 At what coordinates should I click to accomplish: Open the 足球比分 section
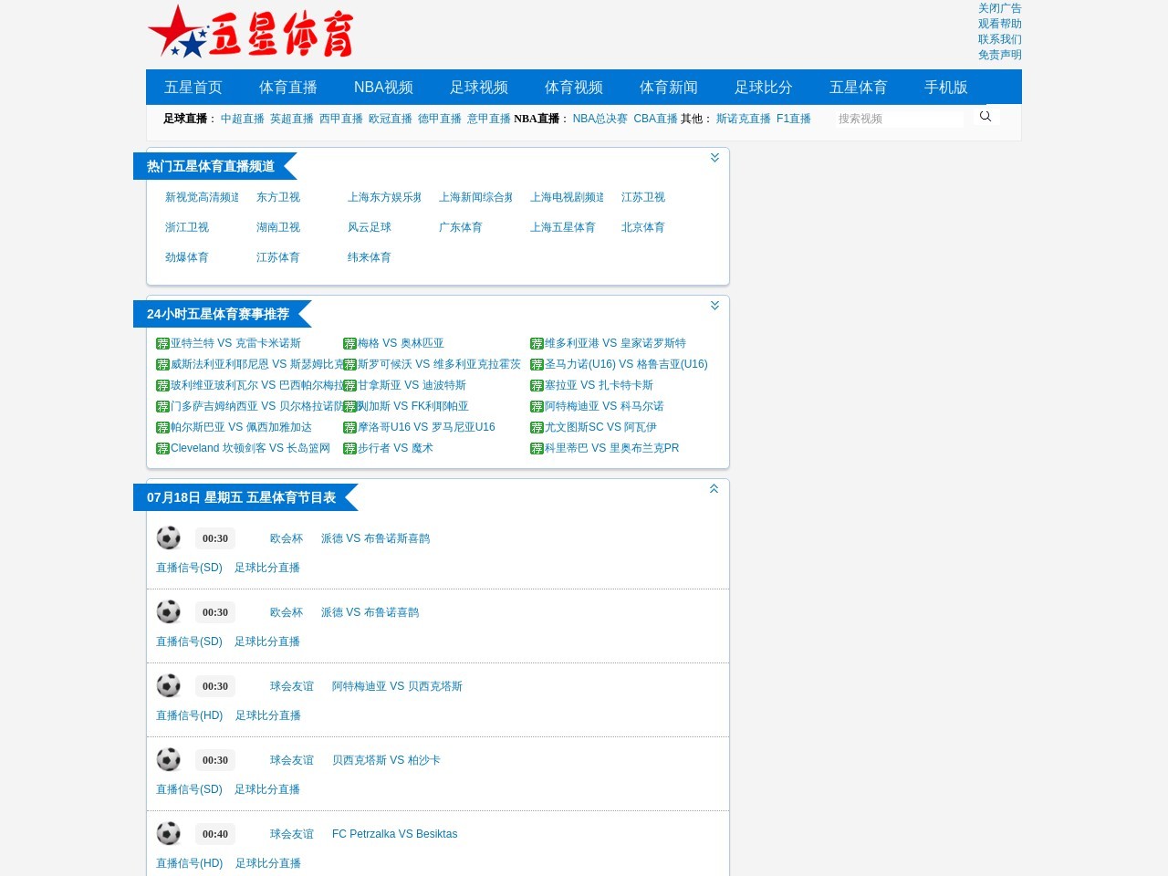click(764, 87)
